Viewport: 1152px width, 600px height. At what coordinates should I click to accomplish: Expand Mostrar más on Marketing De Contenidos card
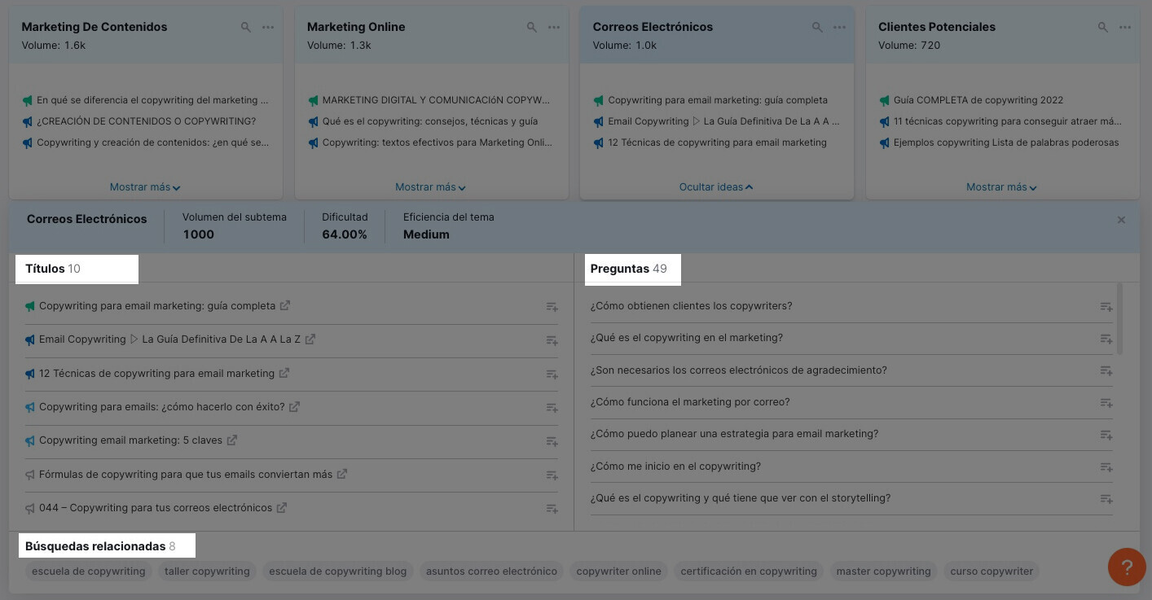pyautogui.click(x=145, y=187)
